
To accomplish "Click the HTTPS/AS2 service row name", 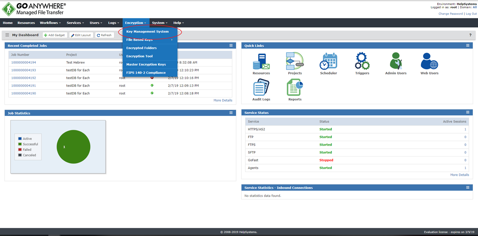I will (256, 129).
